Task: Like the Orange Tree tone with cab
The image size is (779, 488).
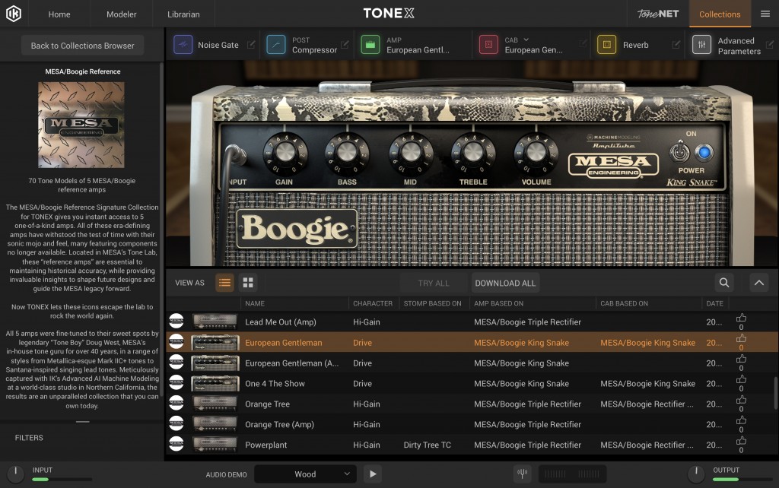Action: point(741,400)
